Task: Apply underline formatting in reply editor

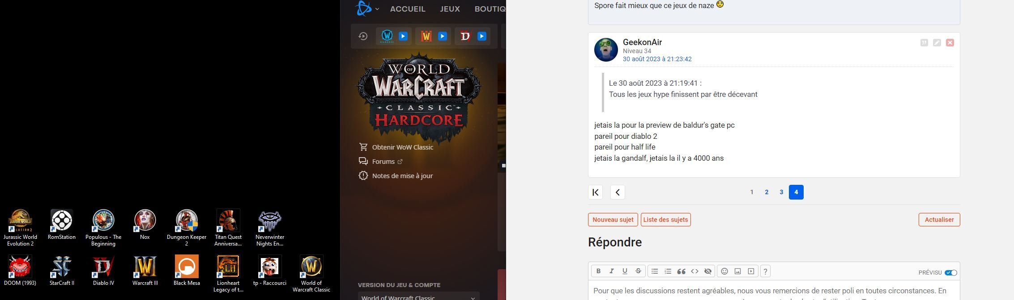Action: [x=625, y=271]
